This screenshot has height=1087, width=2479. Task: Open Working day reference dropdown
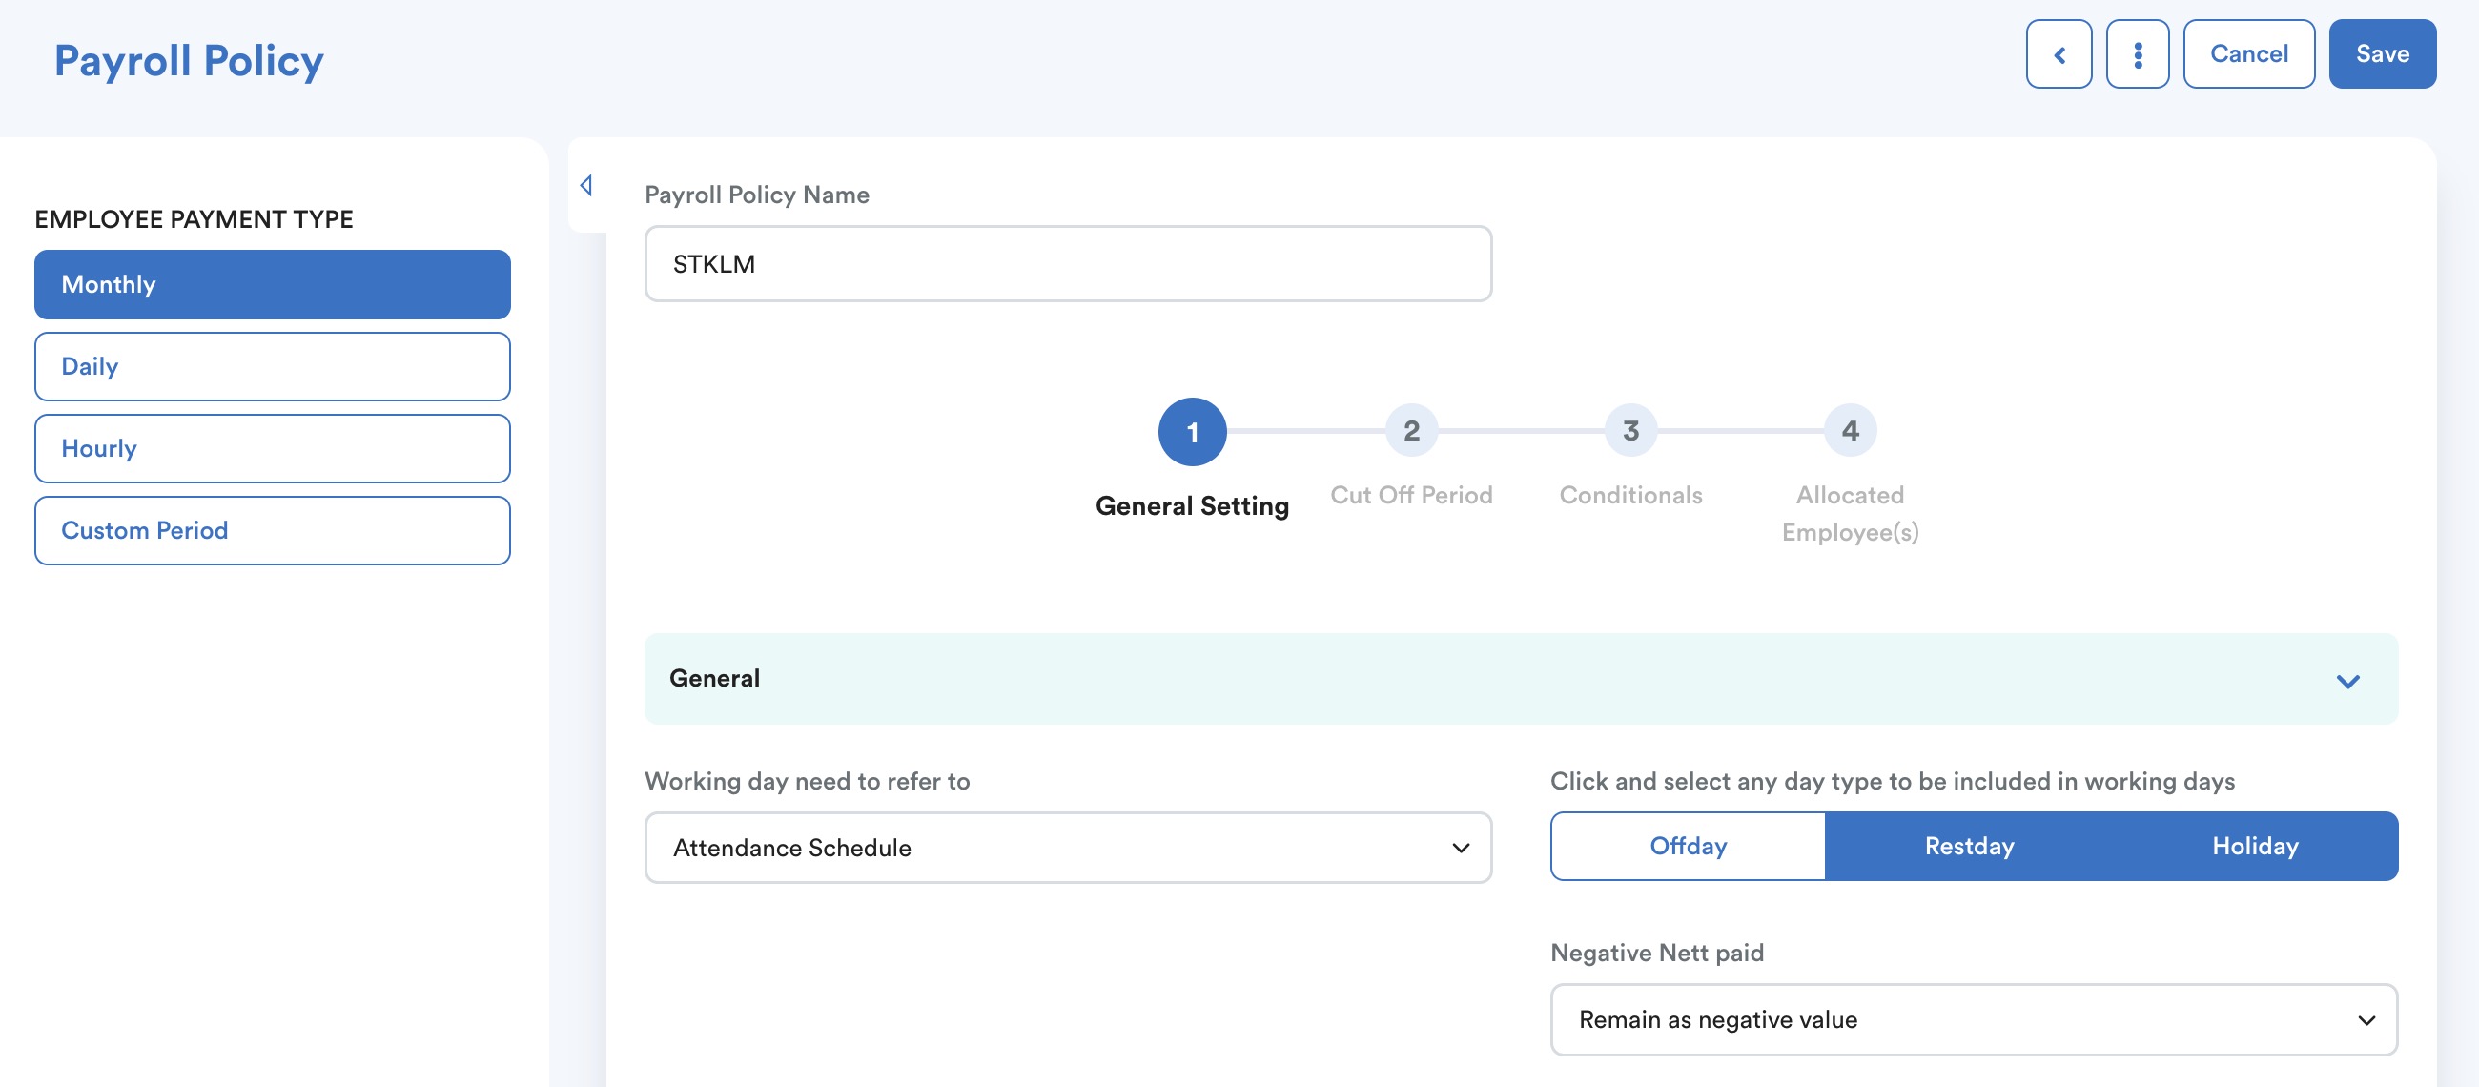coord(1067,848)
